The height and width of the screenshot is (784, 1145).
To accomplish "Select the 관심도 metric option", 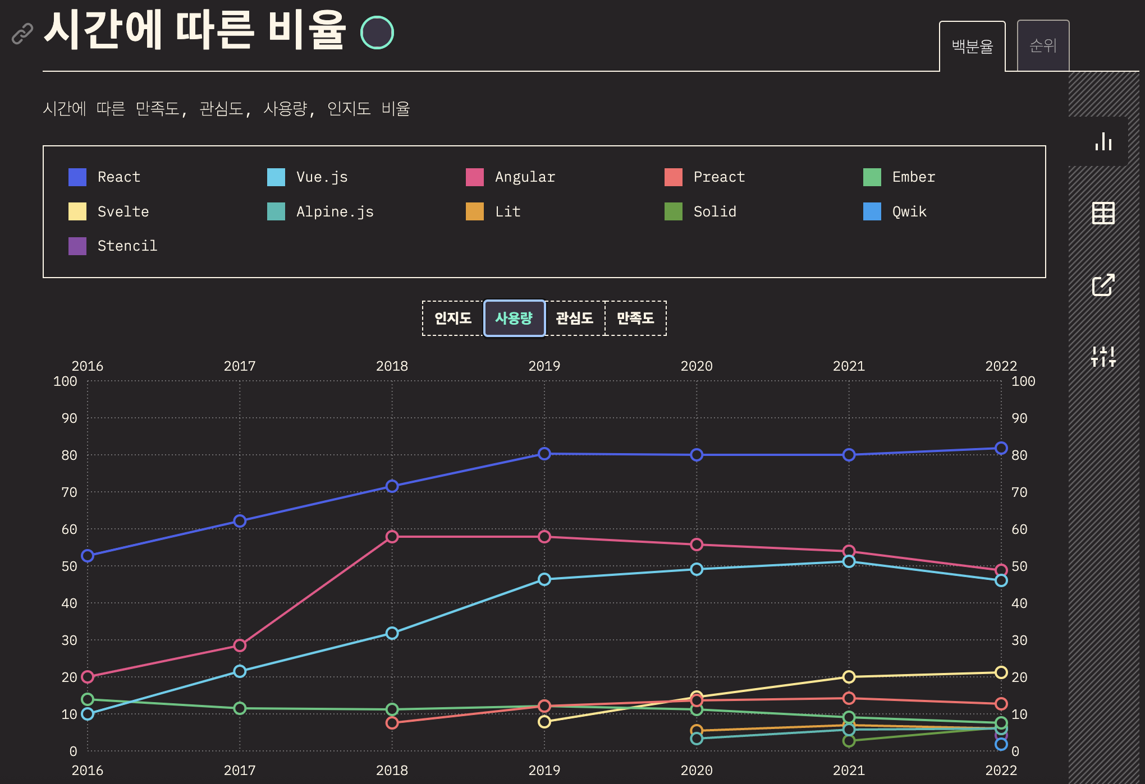I will 575,319.
